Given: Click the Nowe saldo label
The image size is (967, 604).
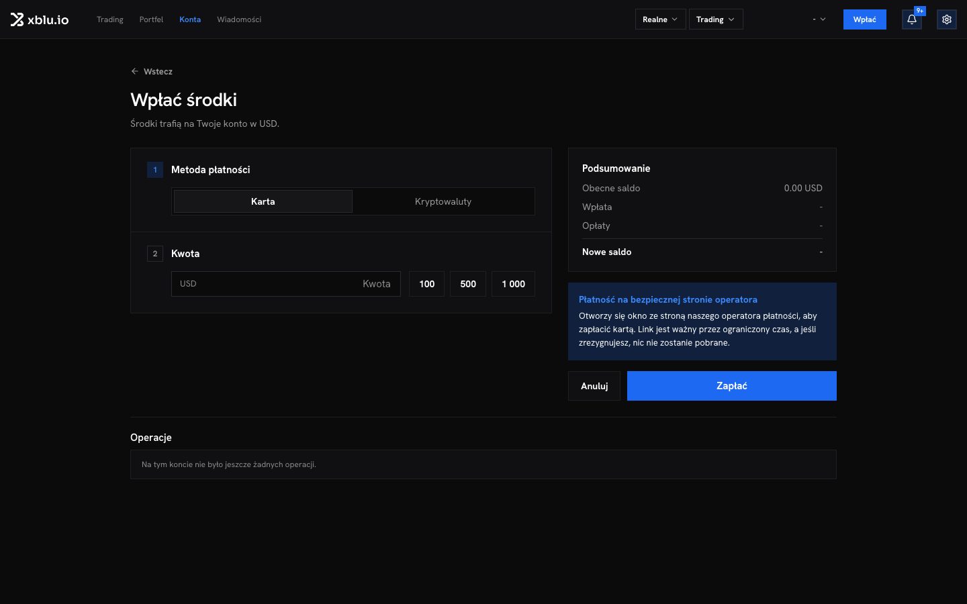Looking at the screenshot, I should click(x=607, y=252).
